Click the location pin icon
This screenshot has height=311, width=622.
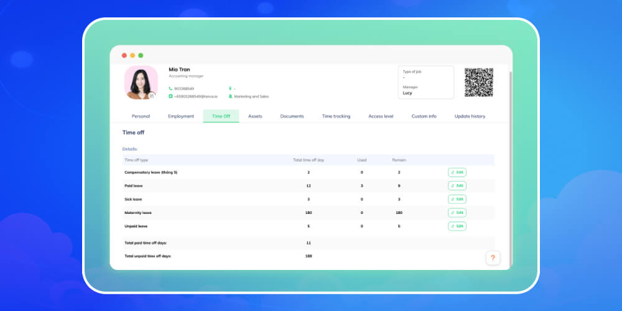coord(230,88)
